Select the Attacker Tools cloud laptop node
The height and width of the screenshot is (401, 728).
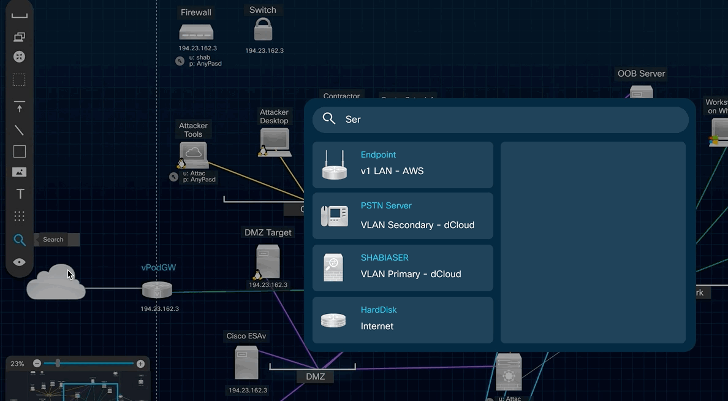pos(194,155)
